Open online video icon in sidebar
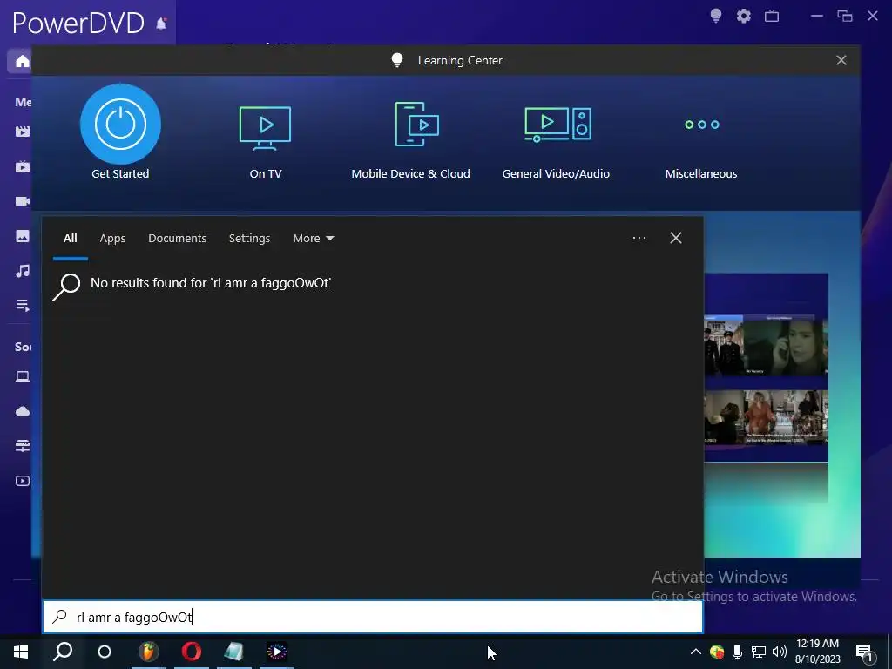Screen dimensions: 892x669 coord(22,481)
